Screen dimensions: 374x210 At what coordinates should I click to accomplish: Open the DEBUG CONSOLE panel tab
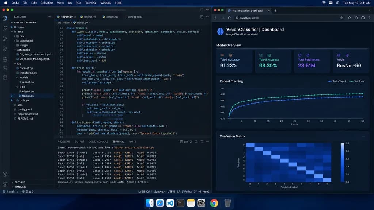point(98,142)
